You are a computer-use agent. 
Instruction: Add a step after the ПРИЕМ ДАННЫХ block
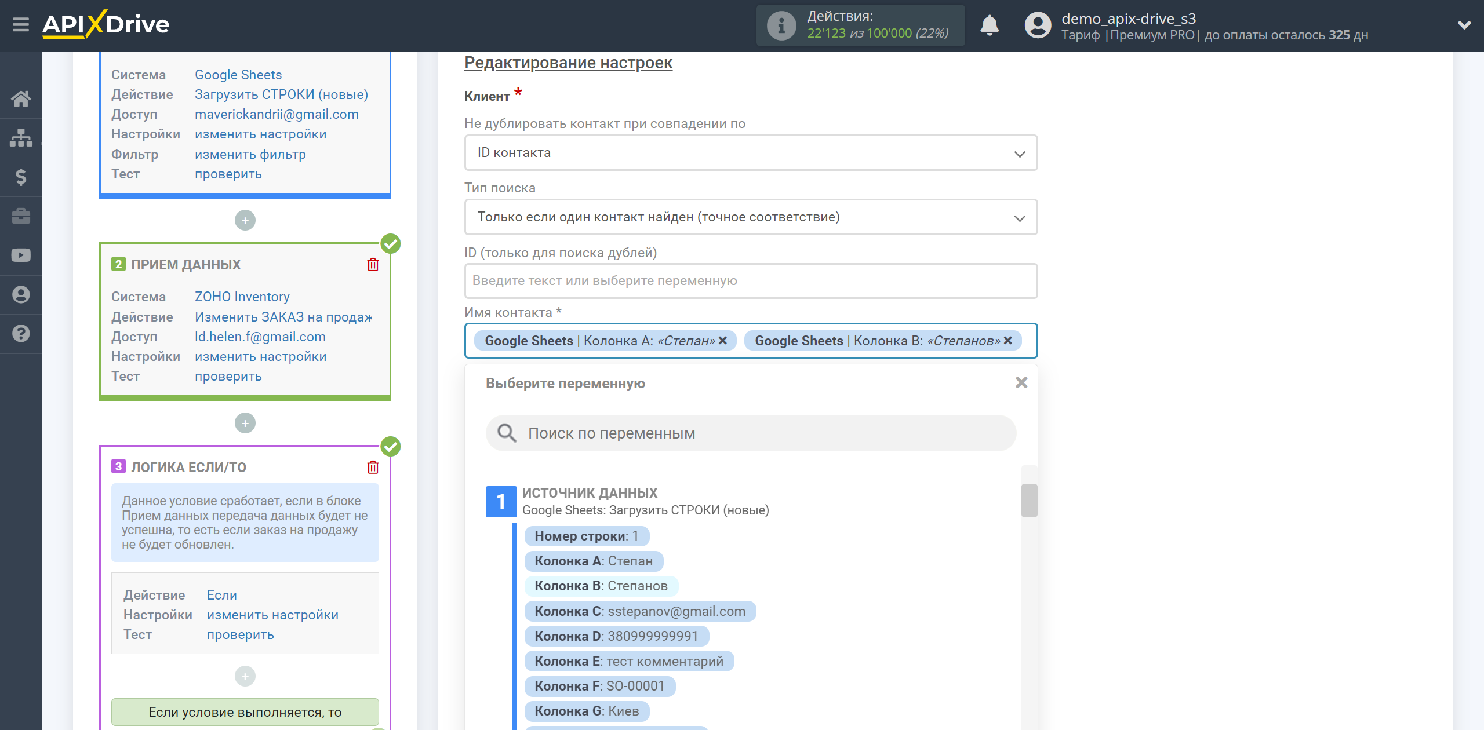coord(245,424)
